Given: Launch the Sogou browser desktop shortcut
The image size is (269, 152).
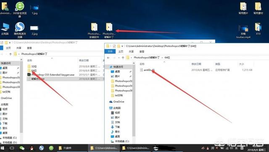Looking at the screenshot, I should click(x=20, y=30).
